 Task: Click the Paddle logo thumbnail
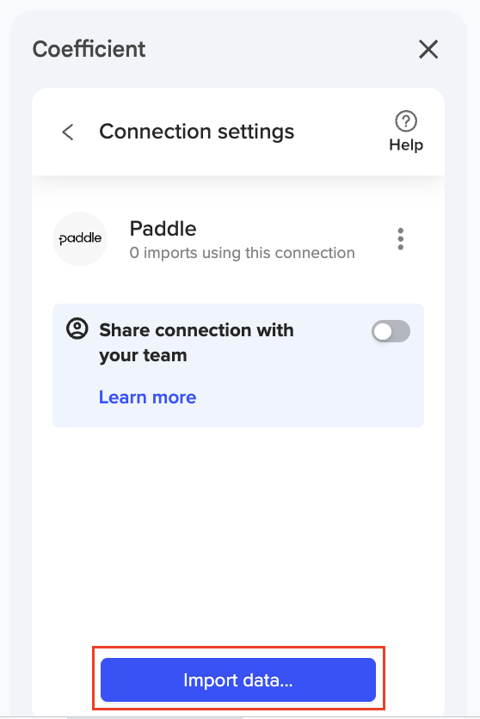80,238
